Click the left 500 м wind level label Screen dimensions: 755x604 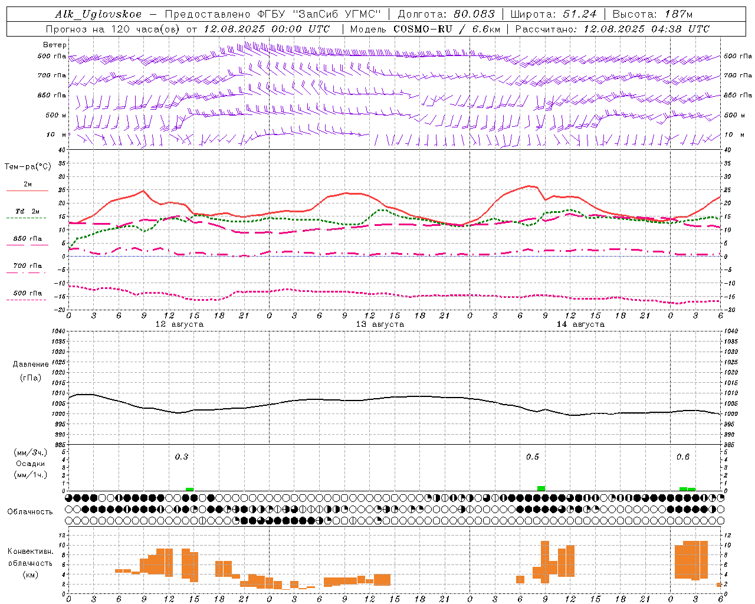[x=56, y=115]
